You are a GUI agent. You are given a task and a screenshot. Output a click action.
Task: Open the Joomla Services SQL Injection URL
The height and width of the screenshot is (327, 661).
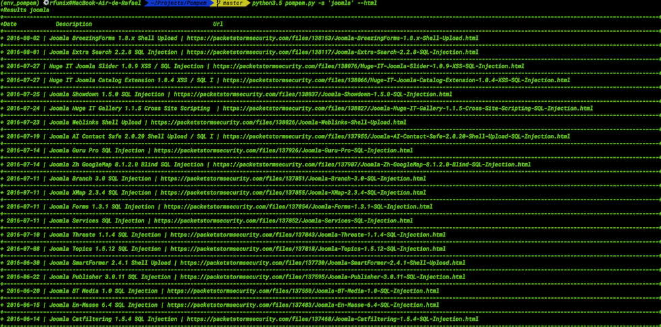pyautogui.click(x=283, y=220)
